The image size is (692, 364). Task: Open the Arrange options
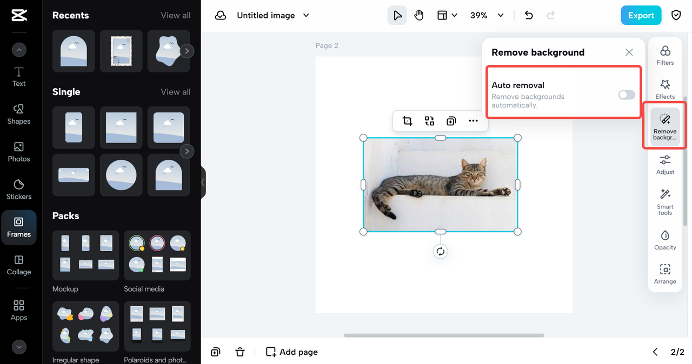coord(665,274)
